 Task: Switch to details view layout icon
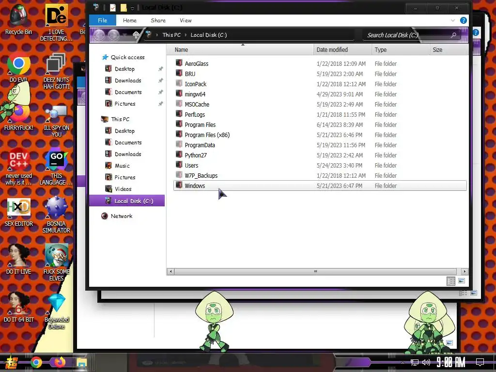tap(451, 281)
